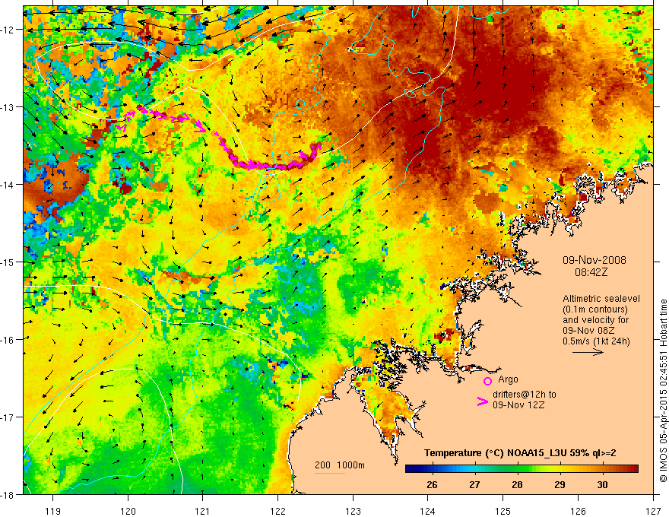Click latitude axis label -15
This screenshot has width=669, height=517.
(x=8, y=262)
